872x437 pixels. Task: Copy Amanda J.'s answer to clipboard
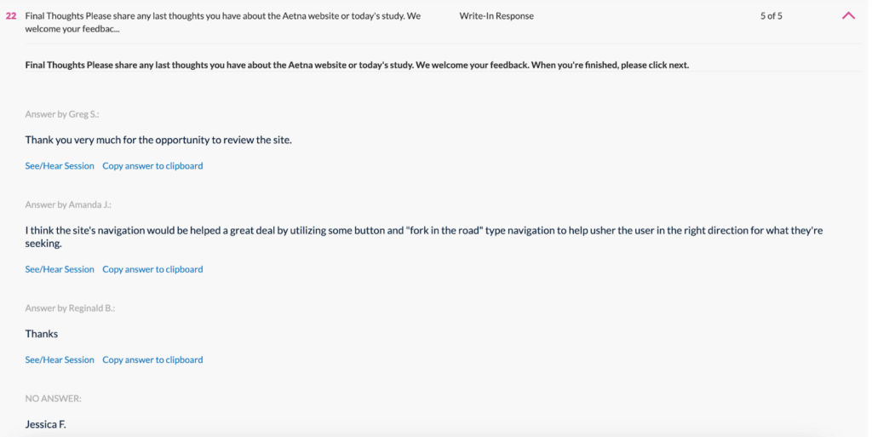coord(152,269)
